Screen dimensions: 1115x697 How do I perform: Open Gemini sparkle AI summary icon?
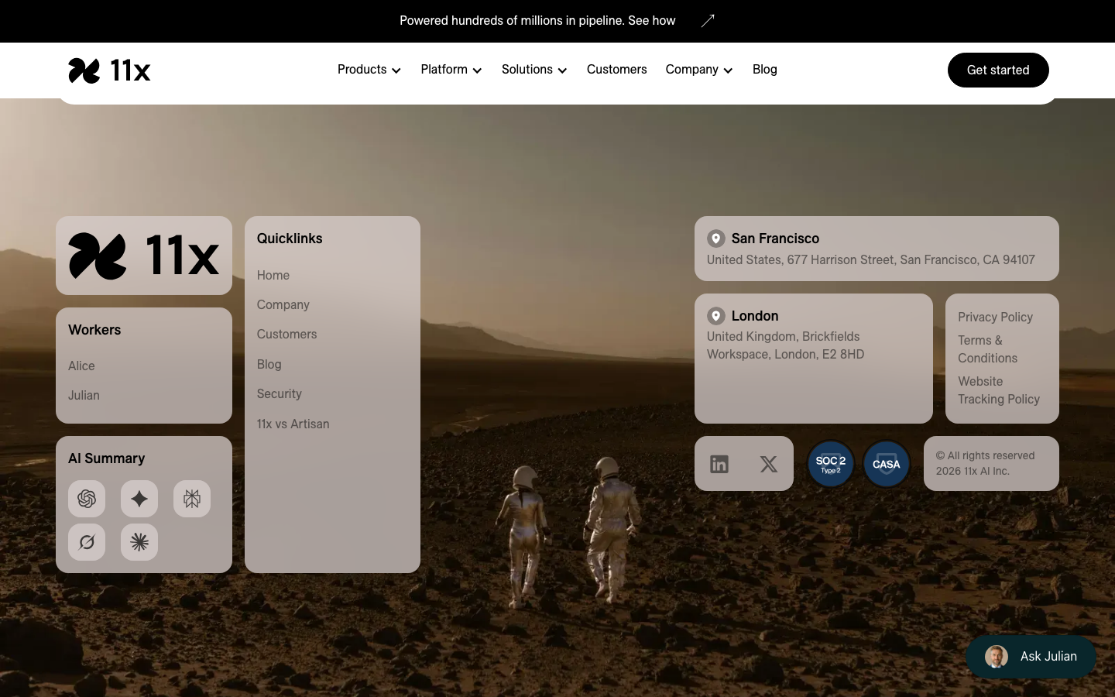[x=139, y=499]
